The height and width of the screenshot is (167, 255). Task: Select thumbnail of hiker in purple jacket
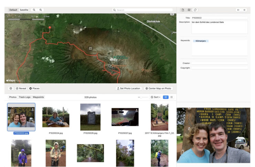pyautogui.click(x=21, y=153)
